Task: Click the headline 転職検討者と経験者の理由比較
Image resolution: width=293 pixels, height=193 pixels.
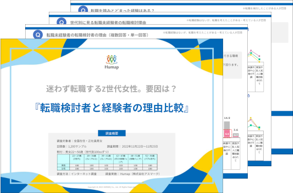Action: 112,108
